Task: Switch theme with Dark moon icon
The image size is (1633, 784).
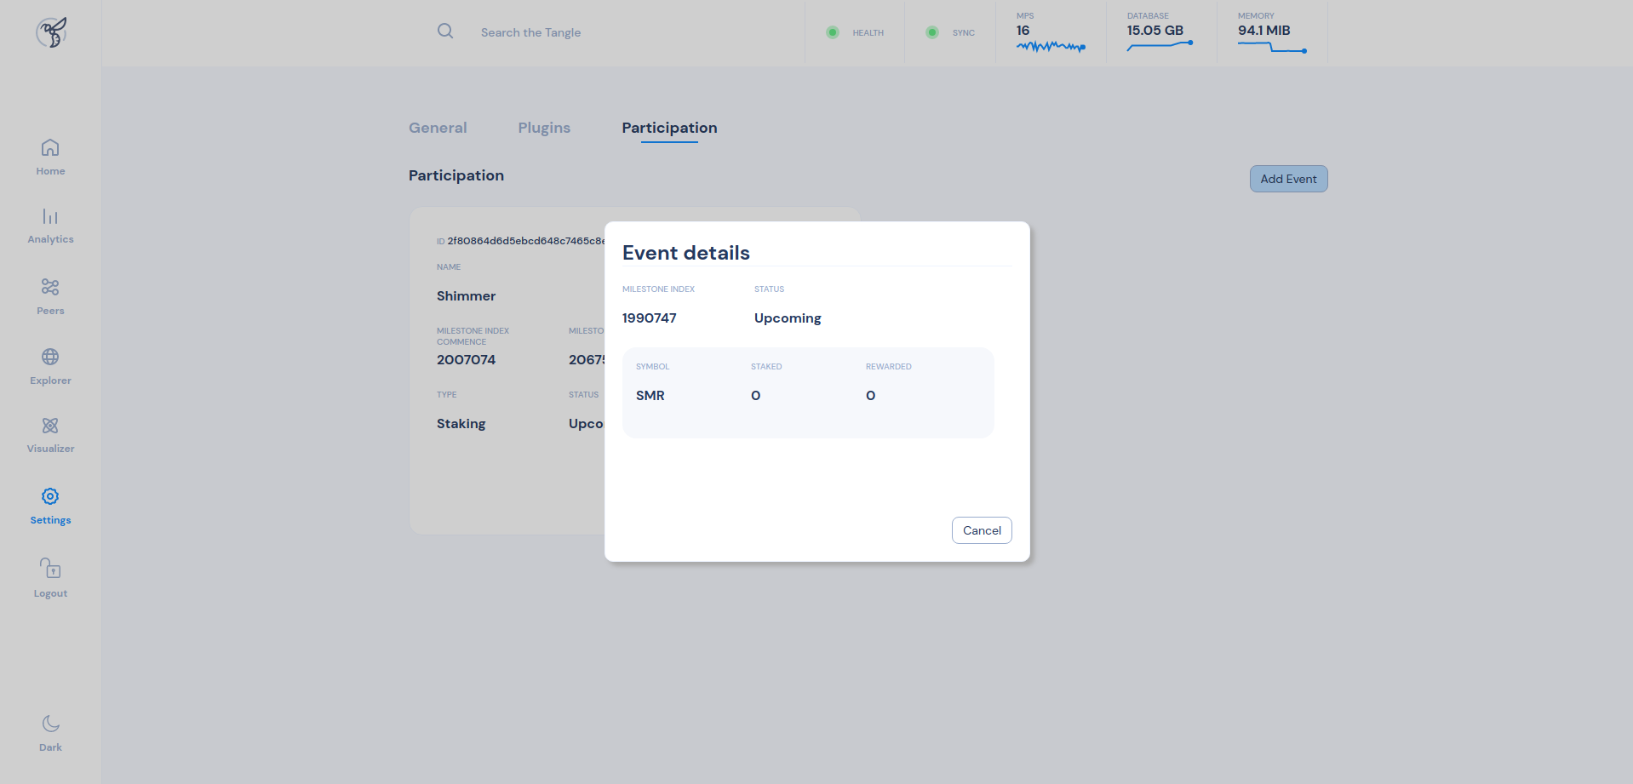Action: pos(50,724)
